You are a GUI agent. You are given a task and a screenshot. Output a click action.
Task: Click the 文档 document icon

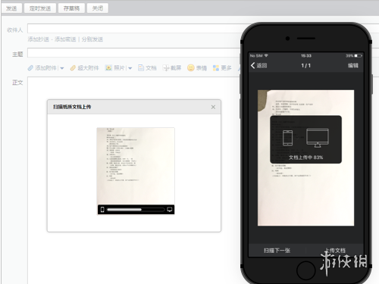coord(141,67)
